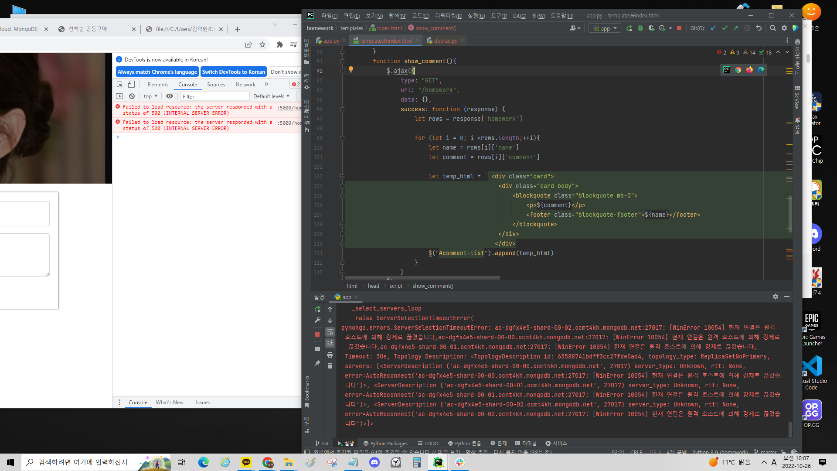
Task: Start debugging app with bug icon
Action: coord(640,28)
